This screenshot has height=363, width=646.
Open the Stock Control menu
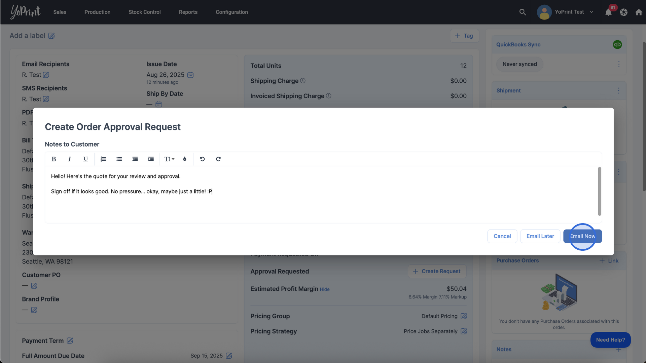click(144, 12)
